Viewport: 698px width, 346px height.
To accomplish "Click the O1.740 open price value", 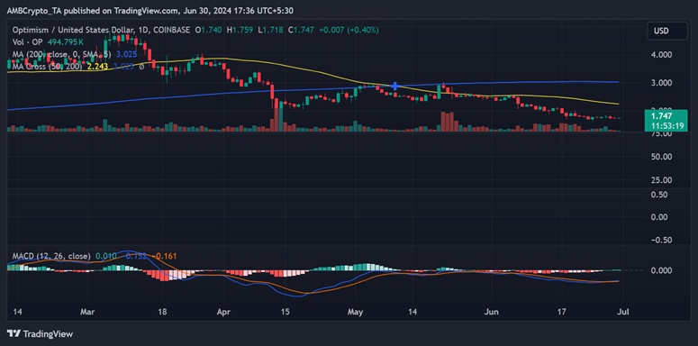I will point(209,30).
